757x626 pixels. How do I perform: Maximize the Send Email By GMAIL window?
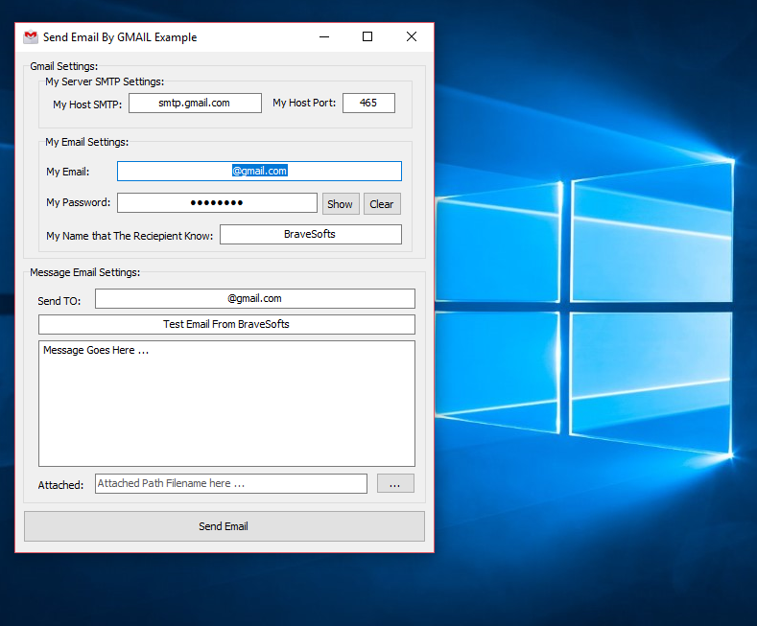click(x=367, y=36)
